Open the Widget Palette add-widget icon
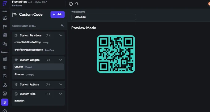210x112 pixels. click(x=5, y=18)
